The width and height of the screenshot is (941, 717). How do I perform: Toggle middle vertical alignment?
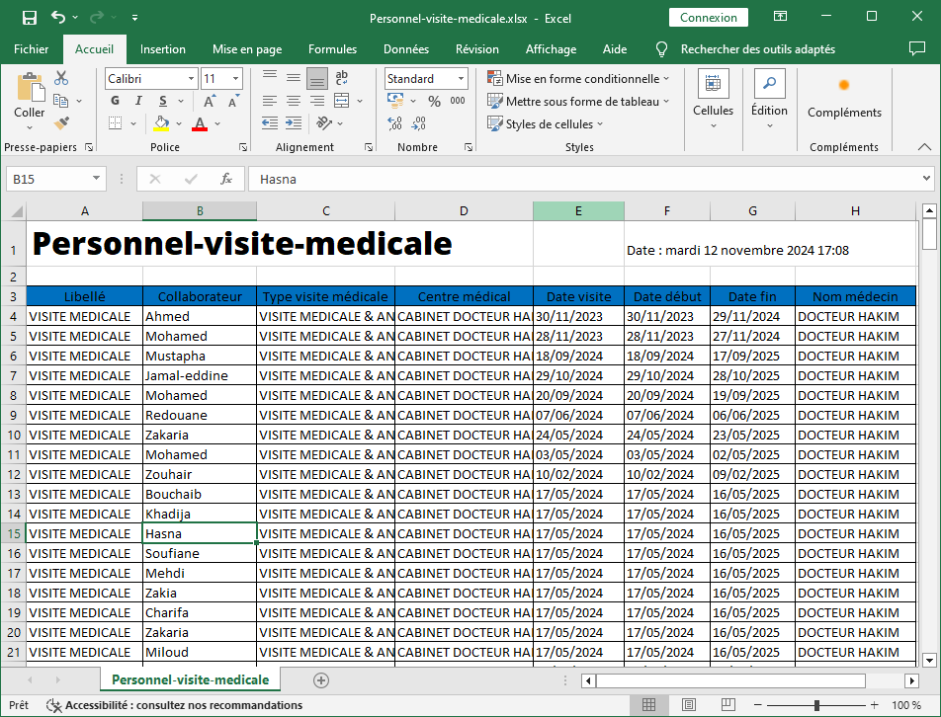coord(294,78)
